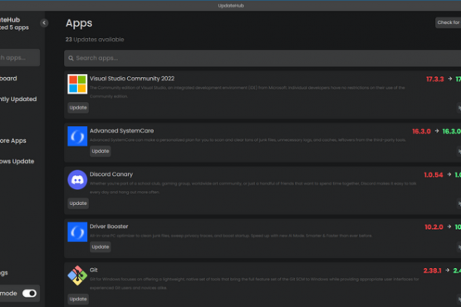Click the red version number 10.2.0

click(x=434, y=227)
